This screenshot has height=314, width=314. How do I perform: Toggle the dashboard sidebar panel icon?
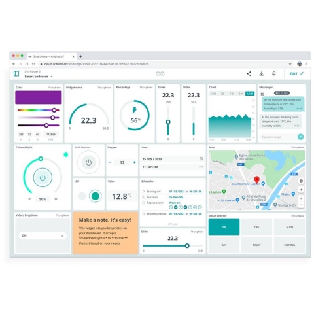[16, 73]
